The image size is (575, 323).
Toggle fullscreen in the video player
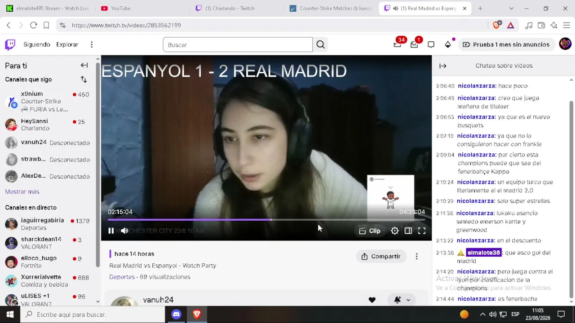(422, 231)
